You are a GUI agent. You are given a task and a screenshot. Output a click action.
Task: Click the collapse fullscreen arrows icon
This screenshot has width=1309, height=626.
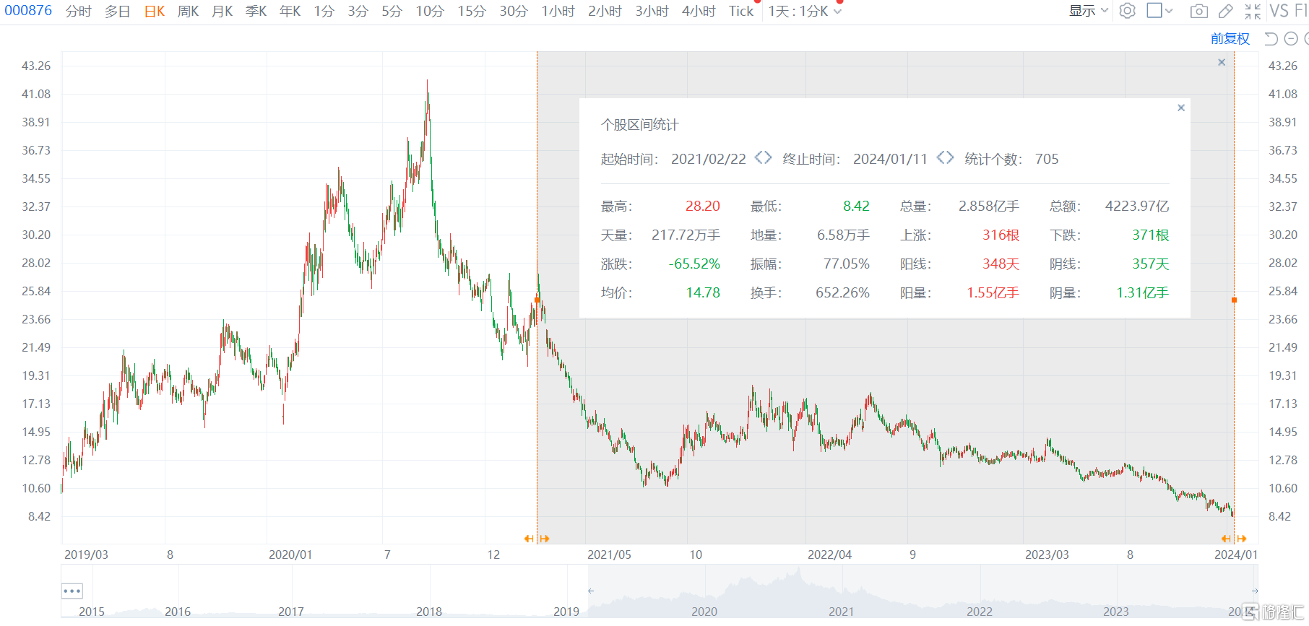coord(1252,11)
